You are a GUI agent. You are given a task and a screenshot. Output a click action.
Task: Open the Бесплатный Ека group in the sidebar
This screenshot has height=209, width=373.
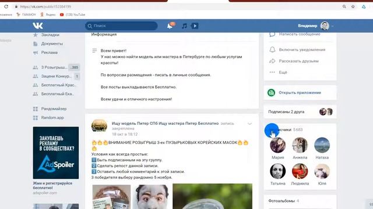click(58, 94)
